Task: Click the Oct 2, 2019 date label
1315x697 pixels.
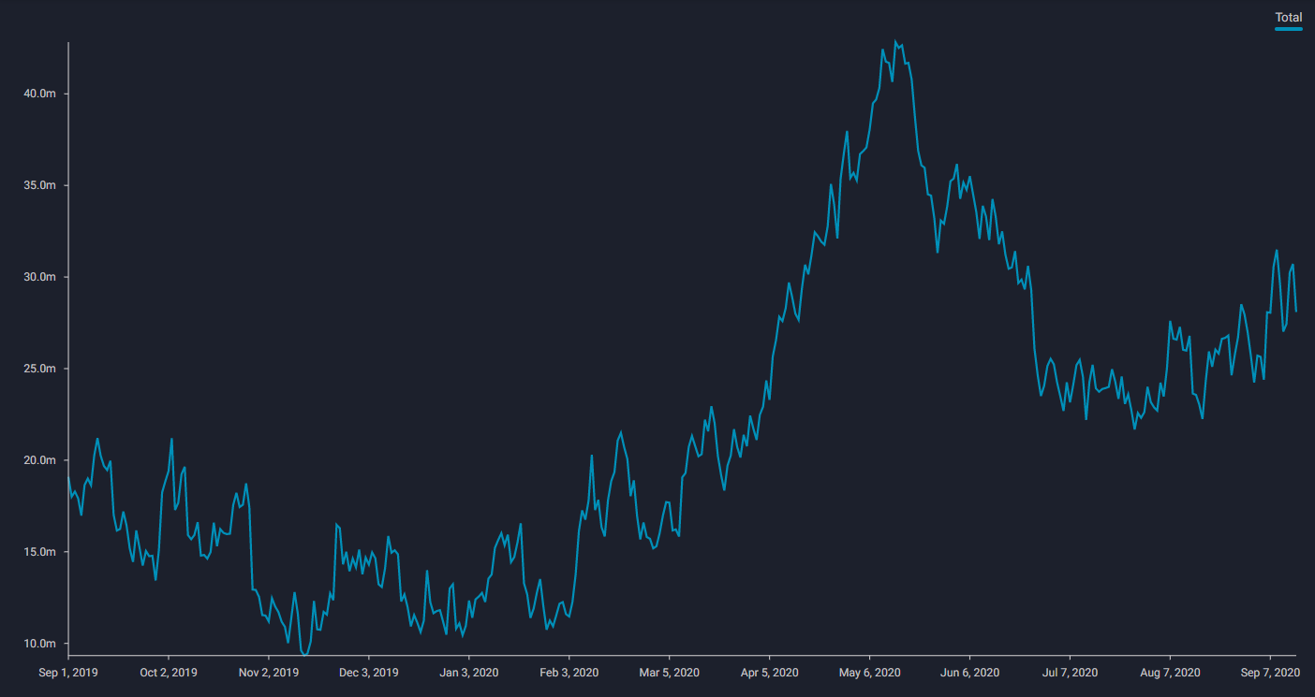Action: click(x=168, y=673)
